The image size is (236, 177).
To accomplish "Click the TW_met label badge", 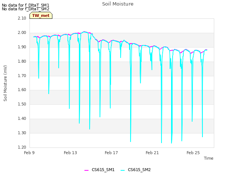I will tap(41, 15).
